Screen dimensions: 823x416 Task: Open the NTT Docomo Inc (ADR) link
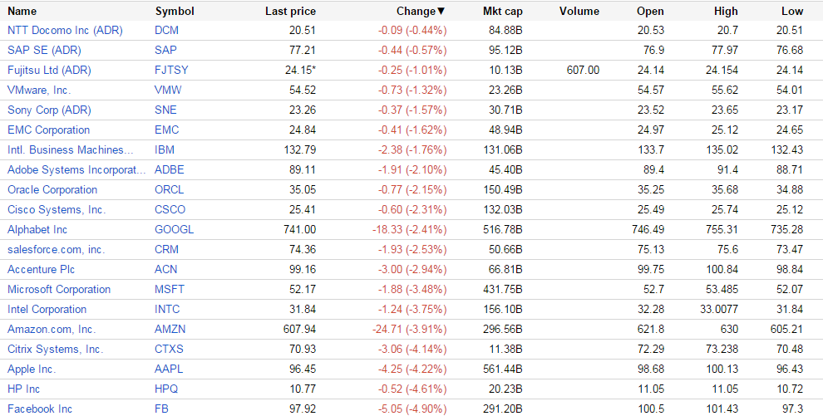(65, 30)
